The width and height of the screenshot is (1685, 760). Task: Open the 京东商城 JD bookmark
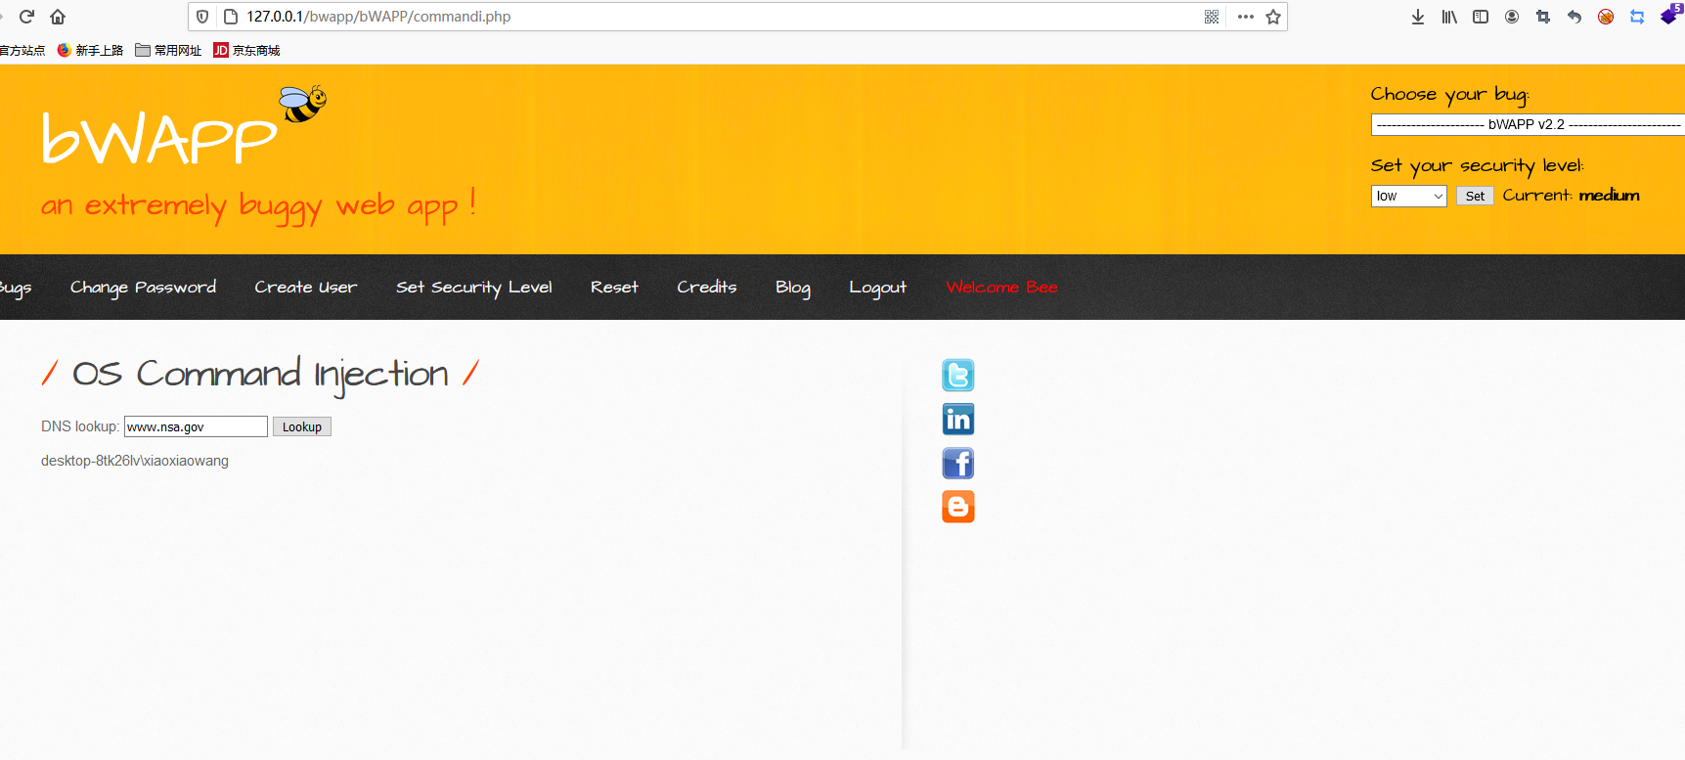point(246,51)
